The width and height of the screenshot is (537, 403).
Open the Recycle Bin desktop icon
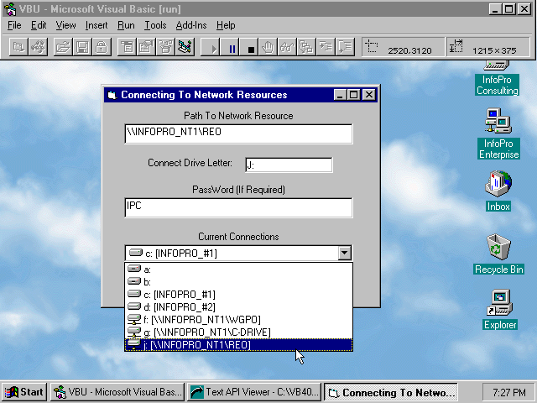click(498, 249)
